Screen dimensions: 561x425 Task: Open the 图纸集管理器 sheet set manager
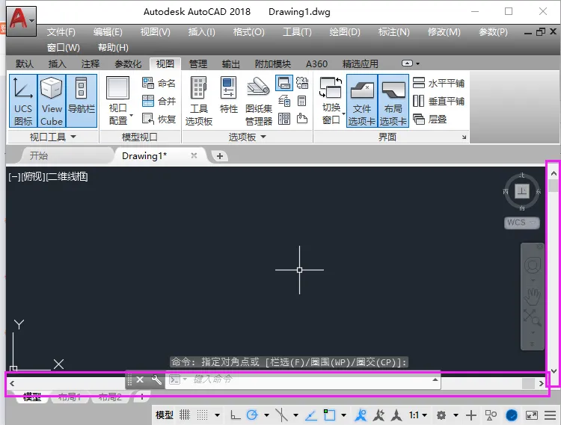point(259,101)
